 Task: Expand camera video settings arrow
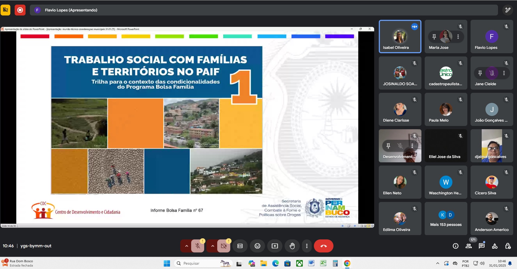point(212,246)
